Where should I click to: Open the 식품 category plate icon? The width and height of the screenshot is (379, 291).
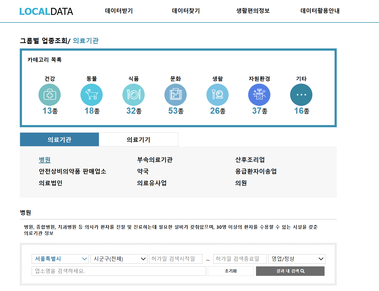(x=134, y=95)
